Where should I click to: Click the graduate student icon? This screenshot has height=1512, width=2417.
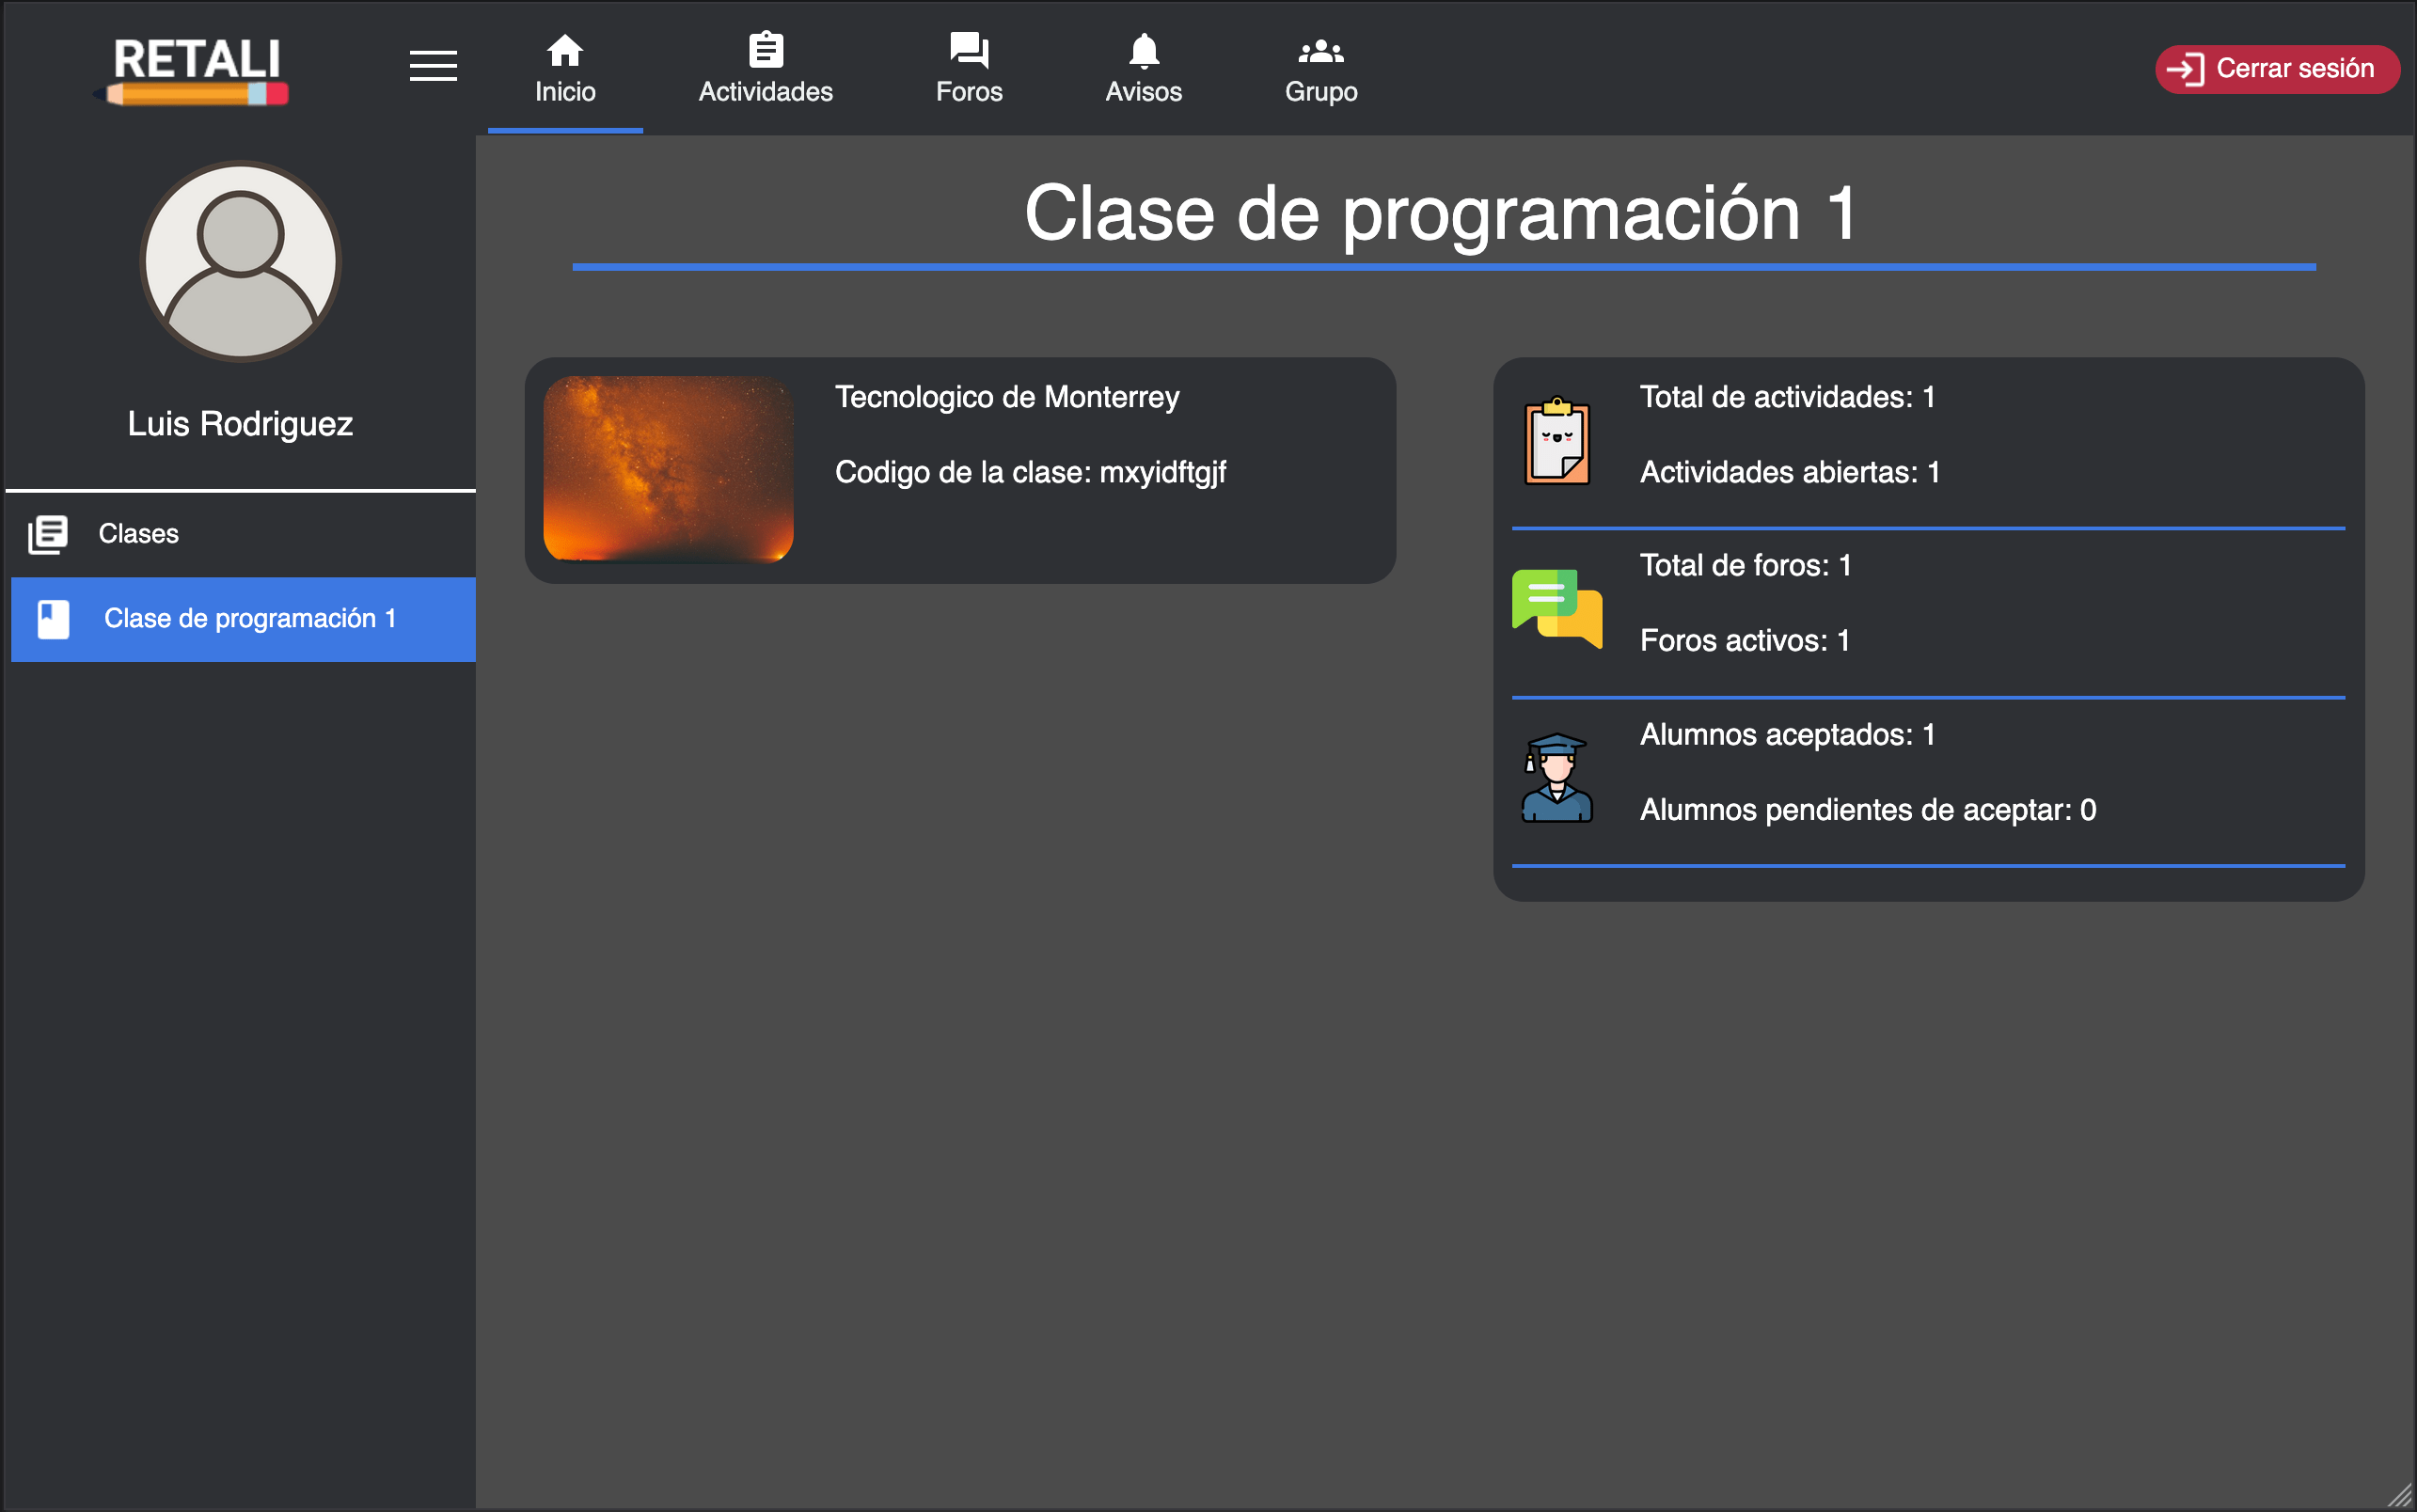(1556, 778)
